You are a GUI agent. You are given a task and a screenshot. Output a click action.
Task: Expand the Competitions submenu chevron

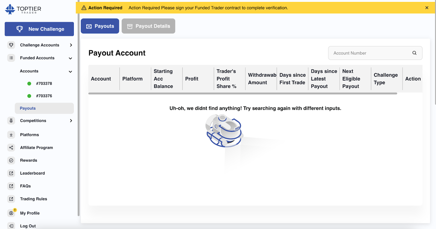(x=71, y=121)
